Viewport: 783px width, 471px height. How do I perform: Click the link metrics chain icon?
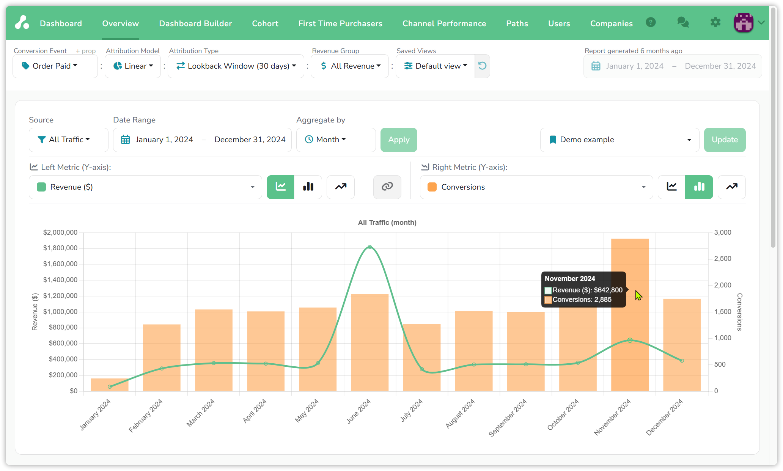[387, 187]
